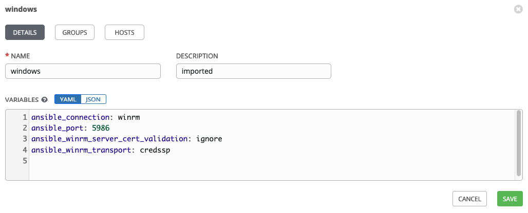Focus the Description field containing 'imported'

click(253, 71)
